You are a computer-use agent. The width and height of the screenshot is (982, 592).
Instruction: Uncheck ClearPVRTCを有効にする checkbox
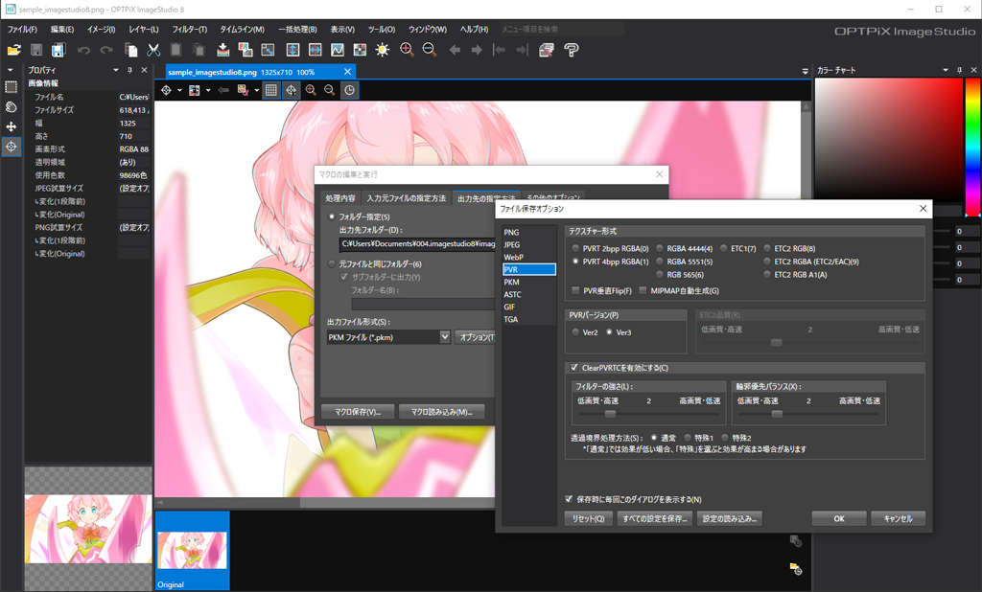[574, 367]
